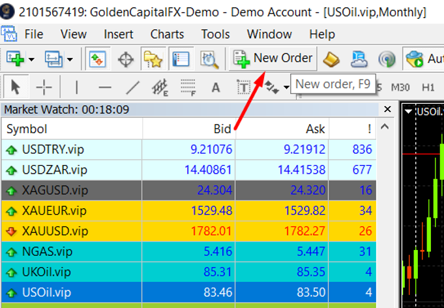Click the Market Watch scroll up arrow
The width and height of the screenshot is (444, 308).
[385, 127]
